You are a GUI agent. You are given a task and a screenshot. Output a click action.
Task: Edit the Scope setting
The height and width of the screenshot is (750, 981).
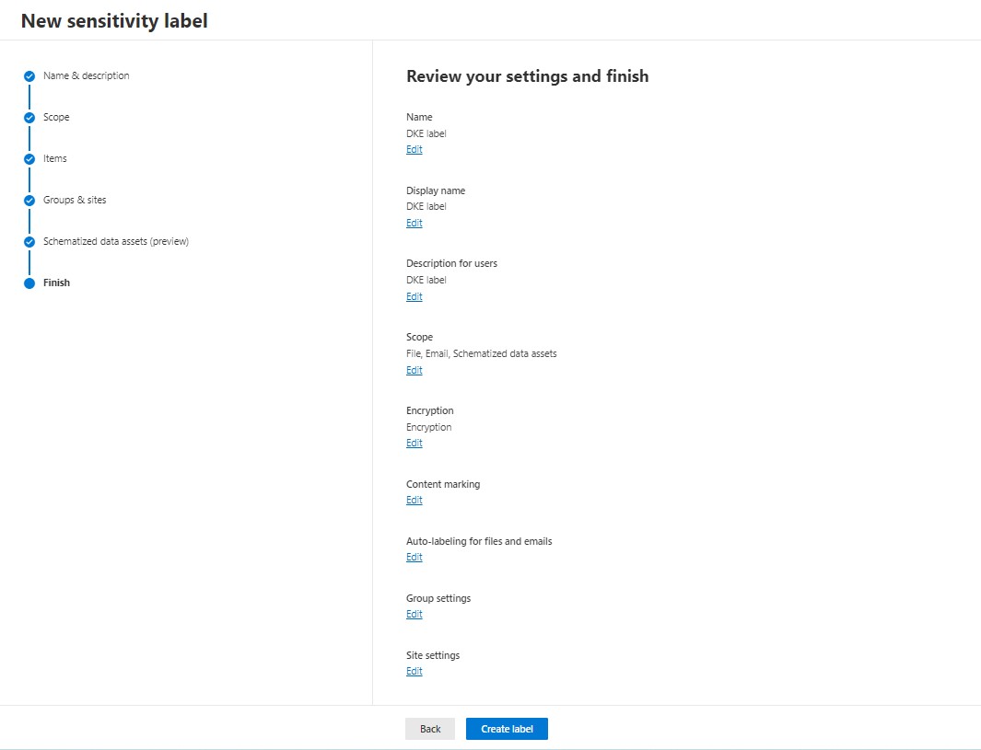coord(415,370)
